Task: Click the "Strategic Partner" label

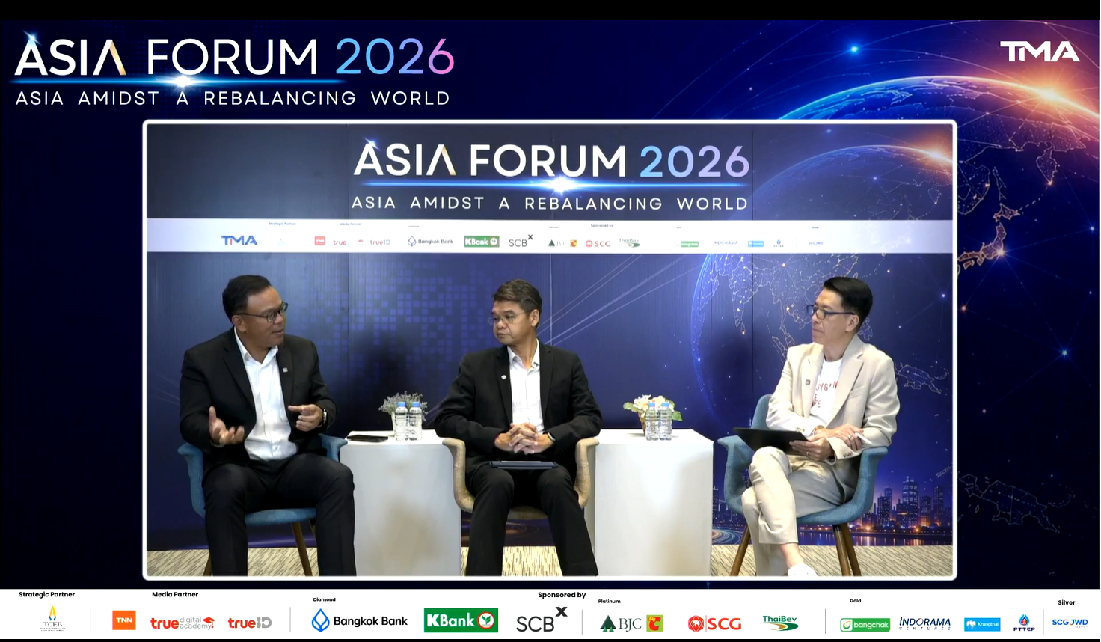Action: click(x=47, y=594)
